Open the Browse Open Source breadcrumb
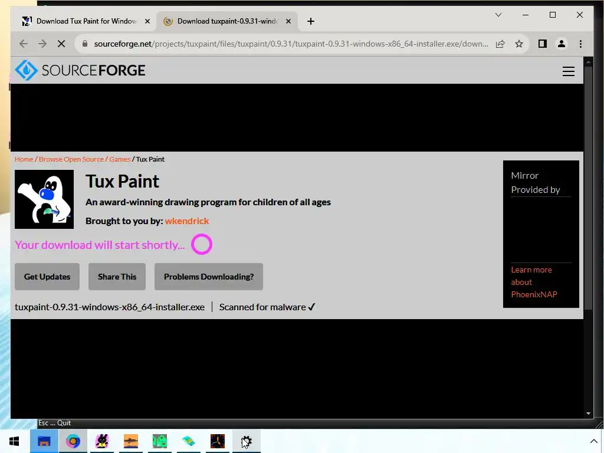 coord(71,159)
